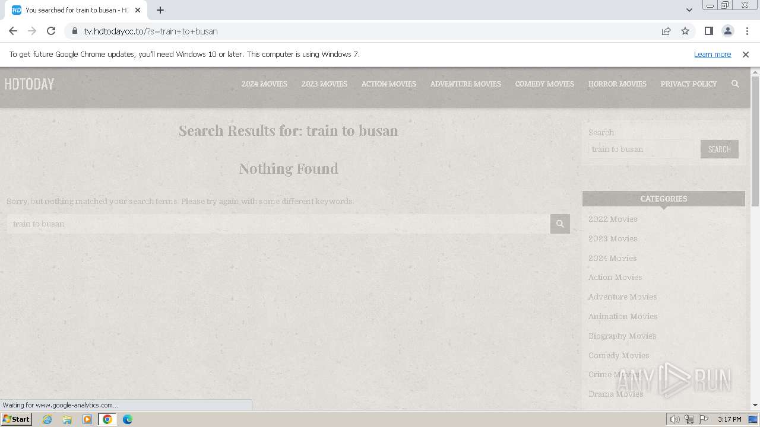Open the Comedy Movies category
Image resolution: width=760 pixels, height=427 pixels.
coord(619,355)
